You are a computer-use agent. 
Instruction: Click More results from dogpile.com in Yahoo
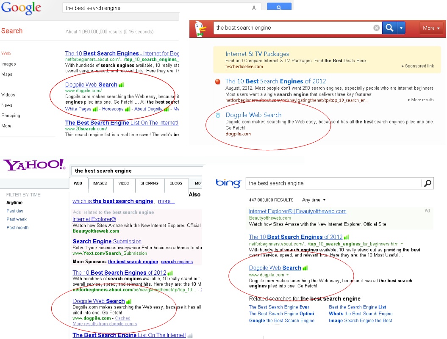point(105,324)
